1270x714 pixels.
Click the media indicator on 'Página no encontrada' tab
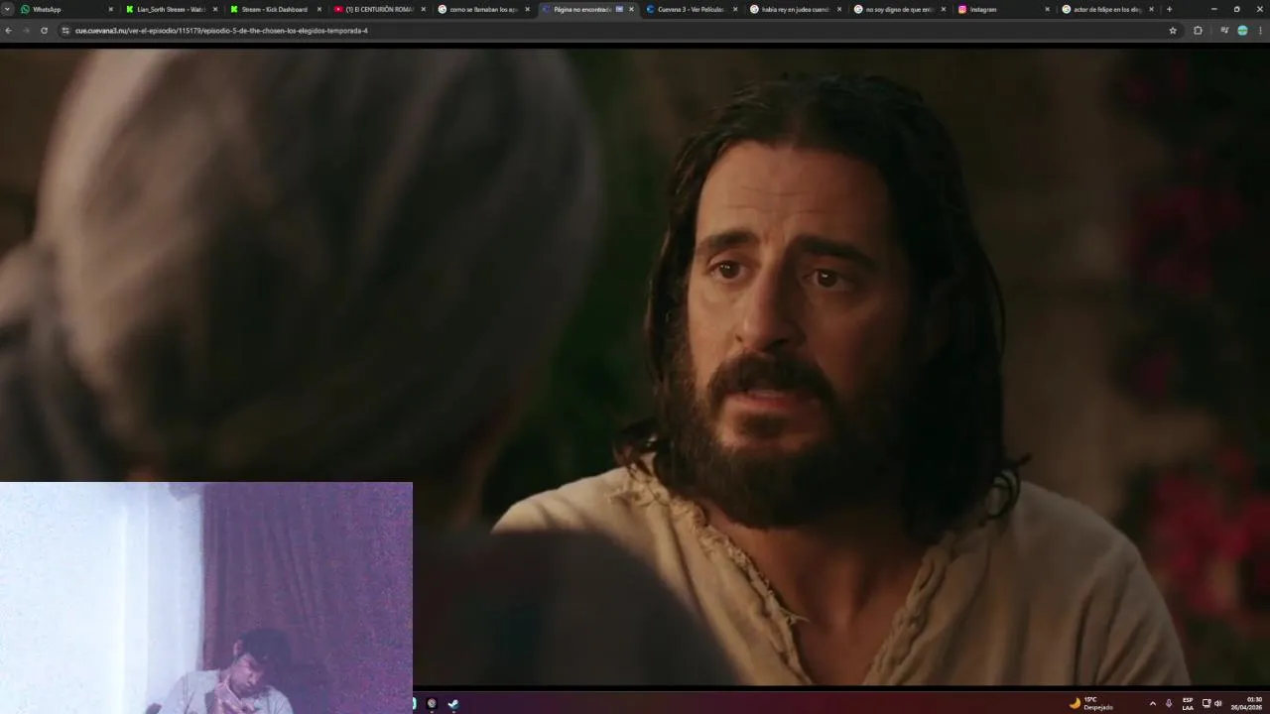(619, 9)
